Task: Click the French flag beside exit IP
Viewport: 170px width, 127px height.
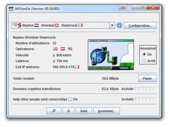Action: pos(77,67)
